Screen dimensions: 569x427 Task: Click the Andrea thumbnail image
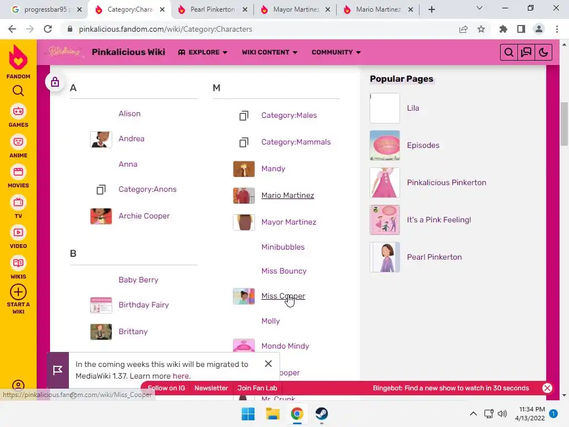pyautogui.click(x=101, y=140)
